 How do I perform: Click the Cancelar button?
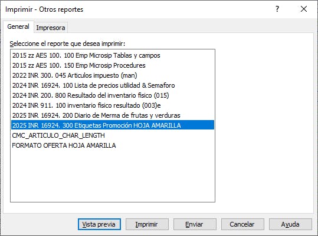242,224
